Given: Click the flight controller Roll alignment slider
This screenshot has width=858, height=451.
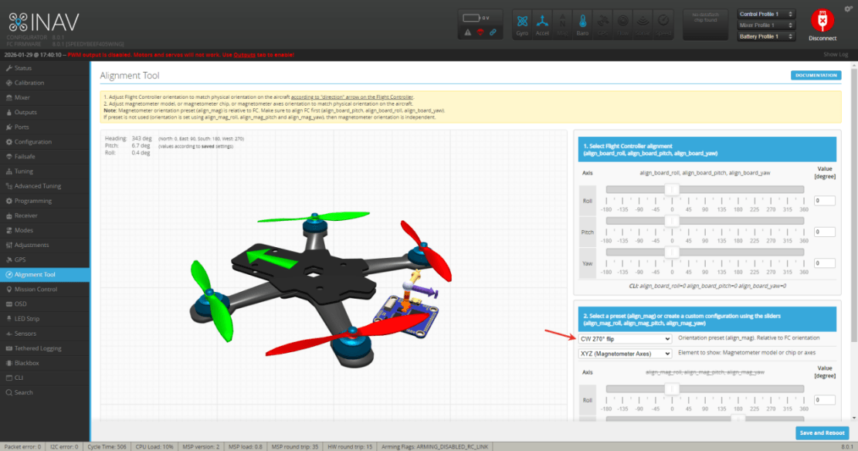Looking at the screenshot, I should (672, 190).
